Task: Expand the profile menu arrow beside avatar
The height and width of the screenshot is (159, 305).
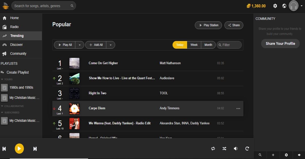Action: (301, 6)
